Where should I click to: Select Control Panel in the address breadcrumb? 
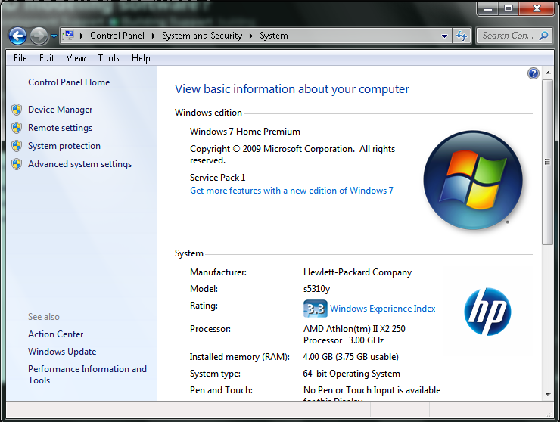[117, 36]
